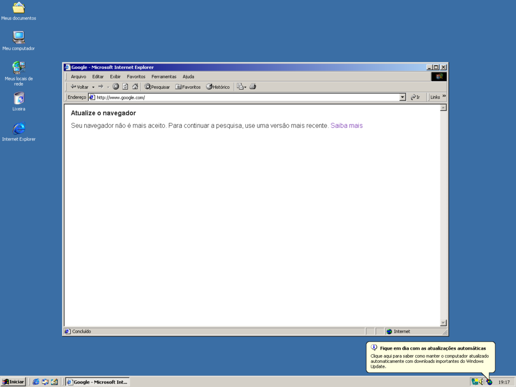
Task: Click the Print icon in toolbar
Action: [252, 87]
